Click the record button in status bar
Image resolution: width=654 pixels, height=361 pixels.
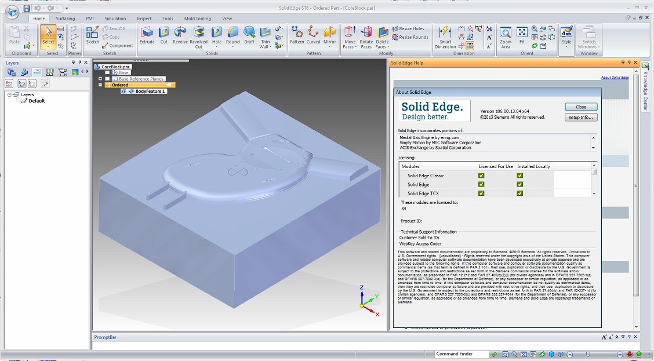(x=630, y=354)
